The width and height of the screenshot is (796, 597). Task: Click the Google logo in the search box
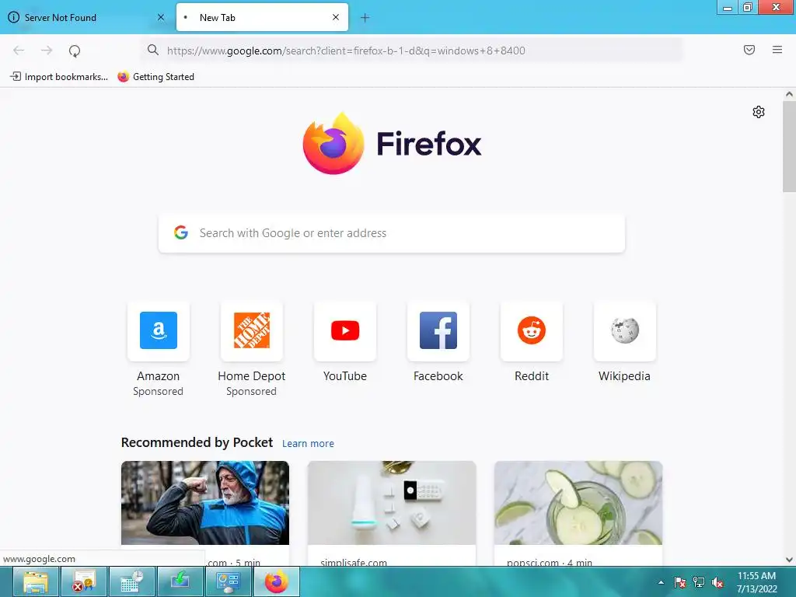pos(181,233)
